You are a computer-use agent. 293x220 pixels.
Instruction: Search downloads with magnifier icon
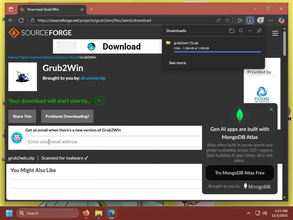pos(241,31)
